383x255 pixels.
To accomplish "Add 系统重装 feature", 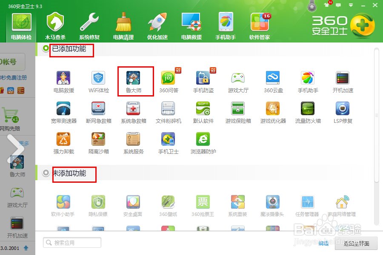I will pyautogui.click(x=237, y=206).
